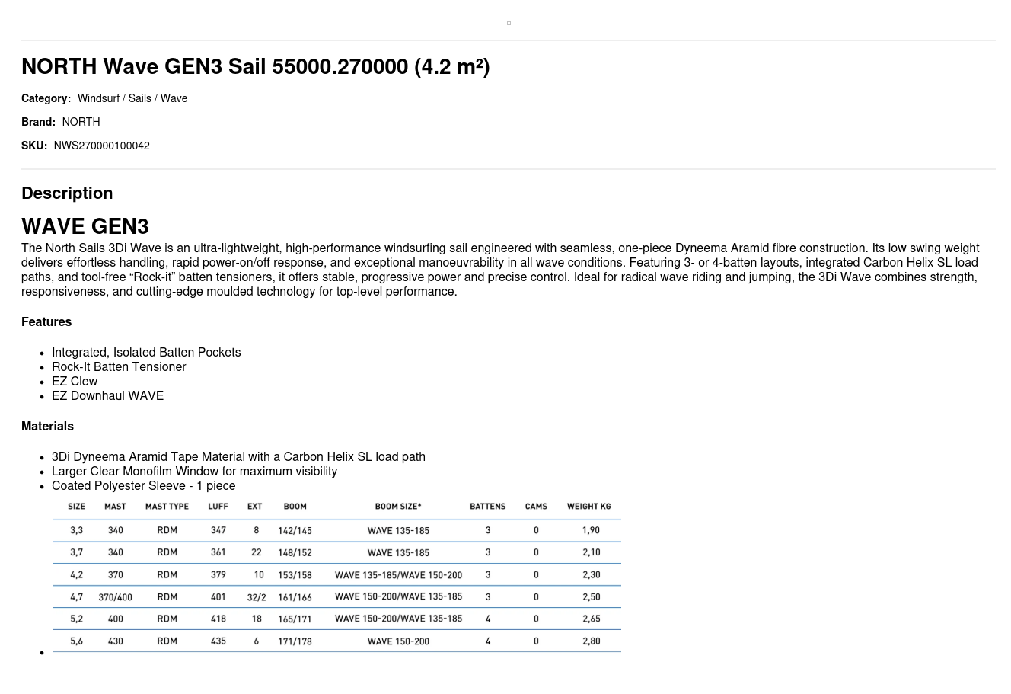Click the small broken image placeholder at top

[x=509, y=23]
